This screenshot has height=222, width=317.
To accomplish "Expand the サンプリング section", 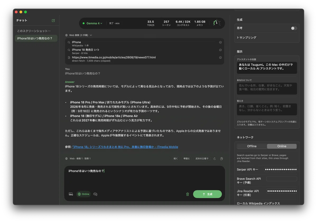I will pyautogui.click(x=246, y=38).
